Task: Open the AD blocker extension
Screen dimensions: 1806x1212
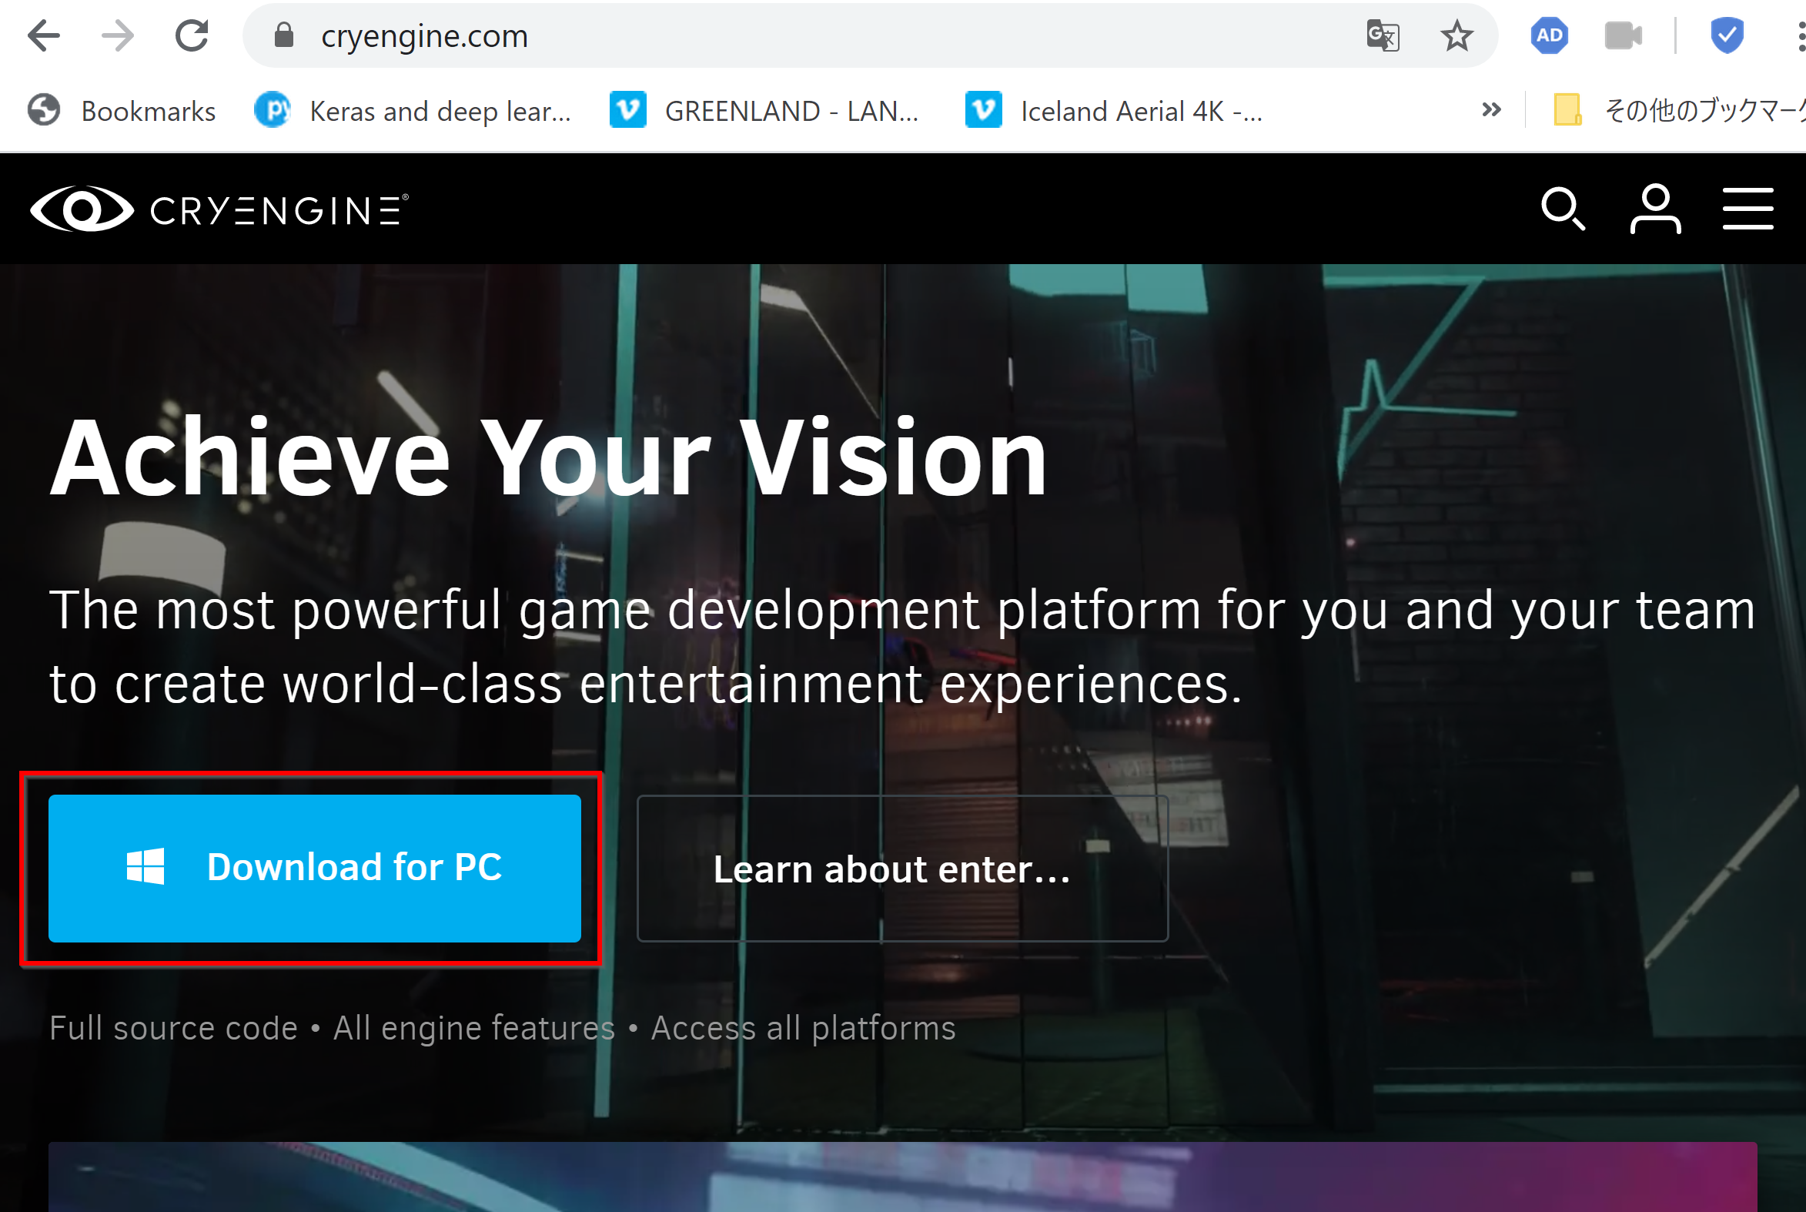Action: pyautogui.click(x=1549, y=35)
